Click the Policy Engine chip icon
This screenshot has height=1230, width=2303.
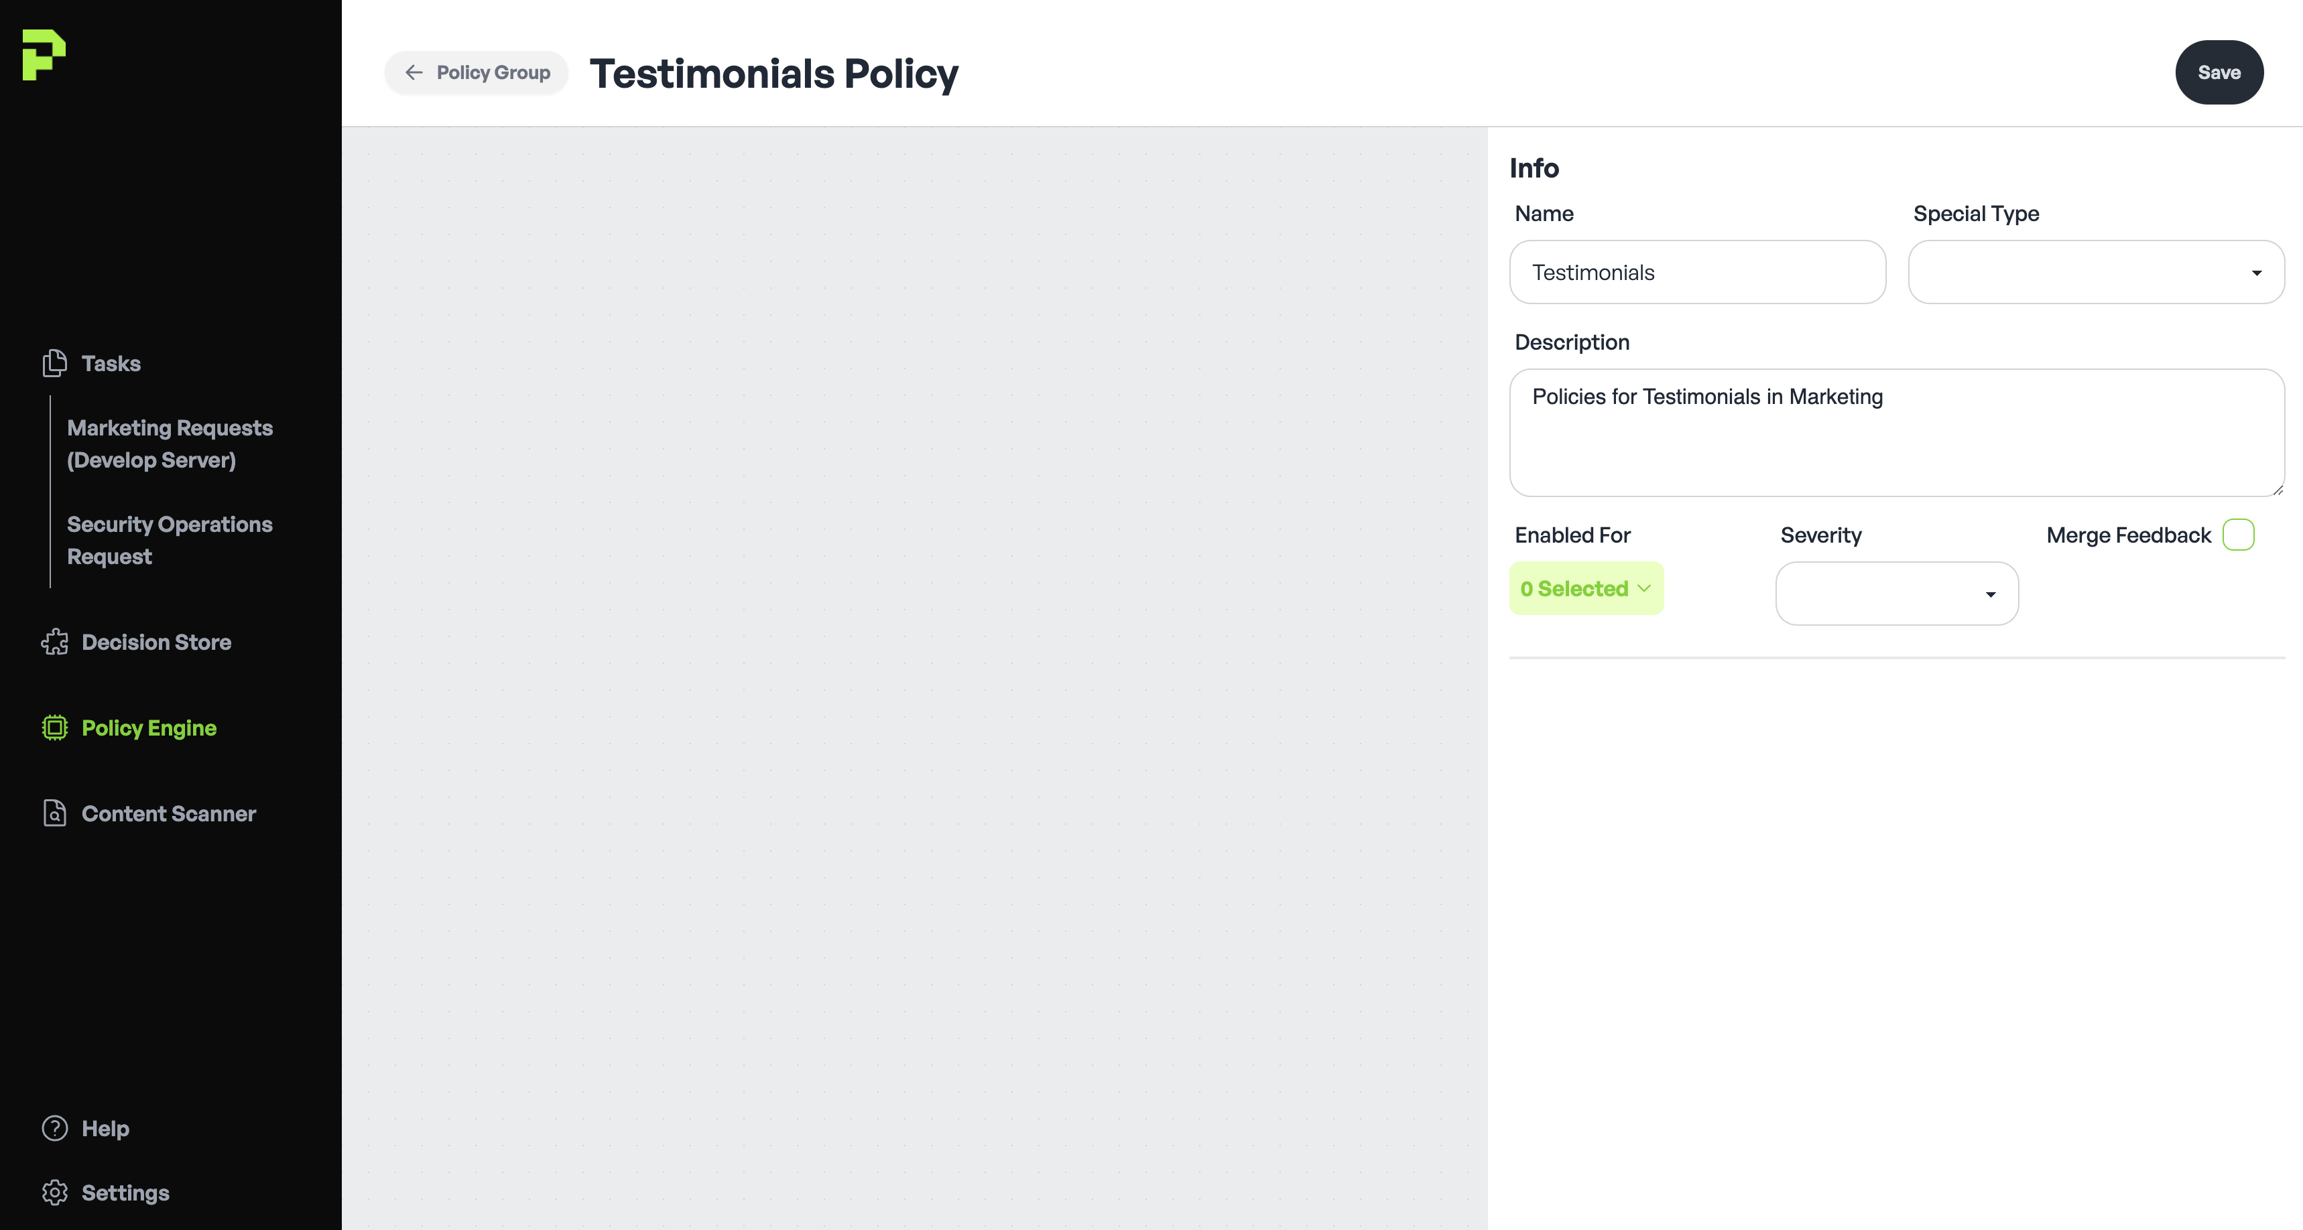pos(54,728)
